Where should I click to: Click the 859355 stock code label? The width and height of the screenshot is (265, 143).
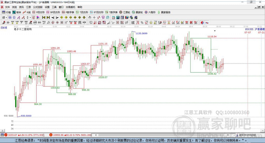(249, 29)
